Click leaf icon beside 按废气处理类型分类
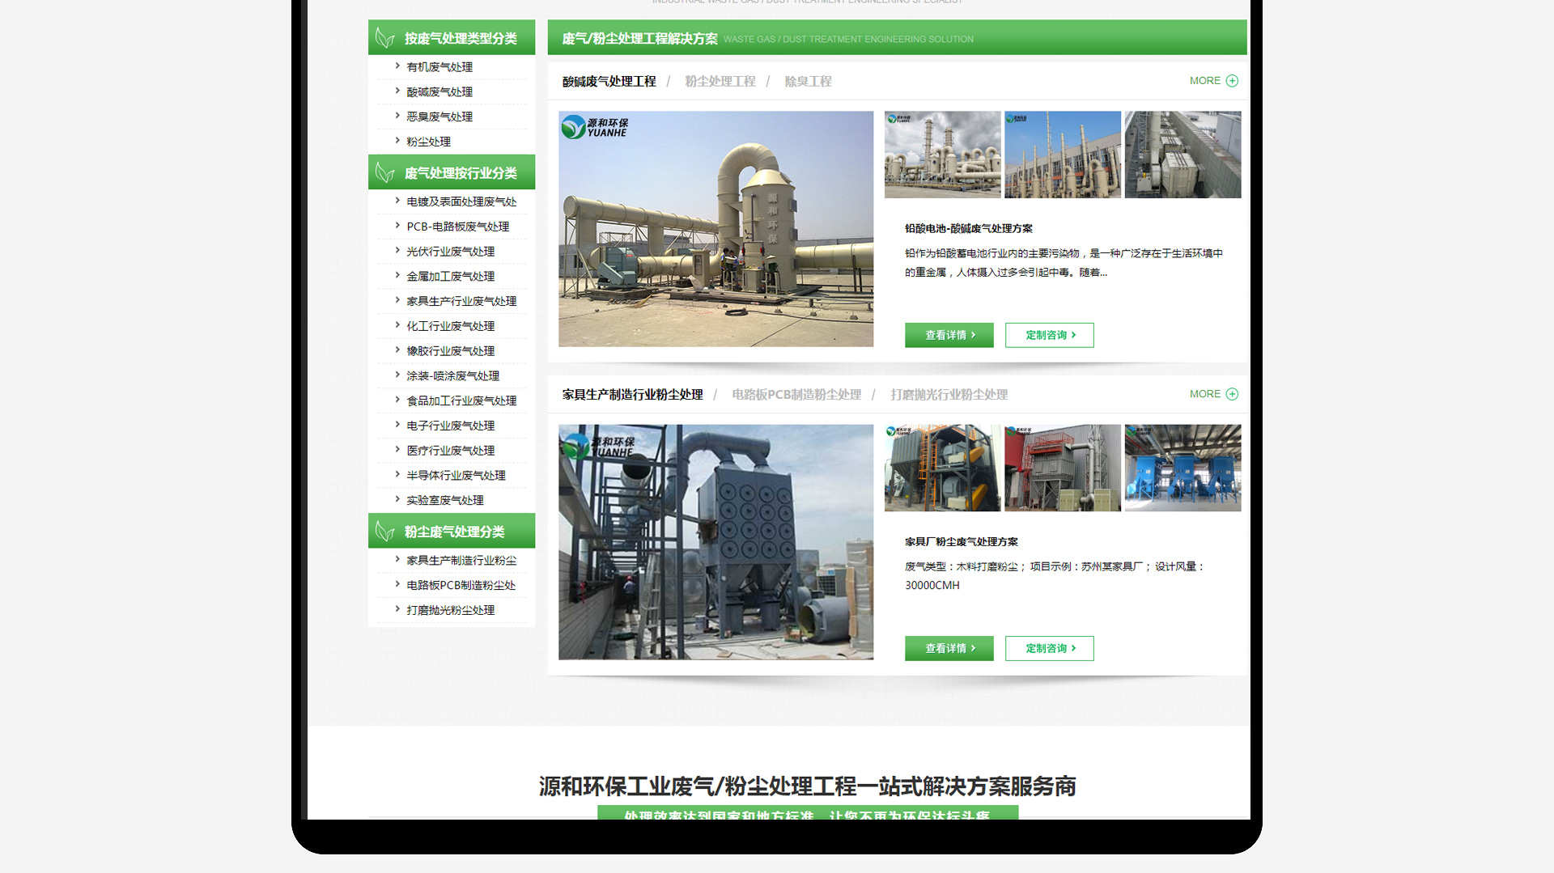1554x873 pixels. click(385, 38)
